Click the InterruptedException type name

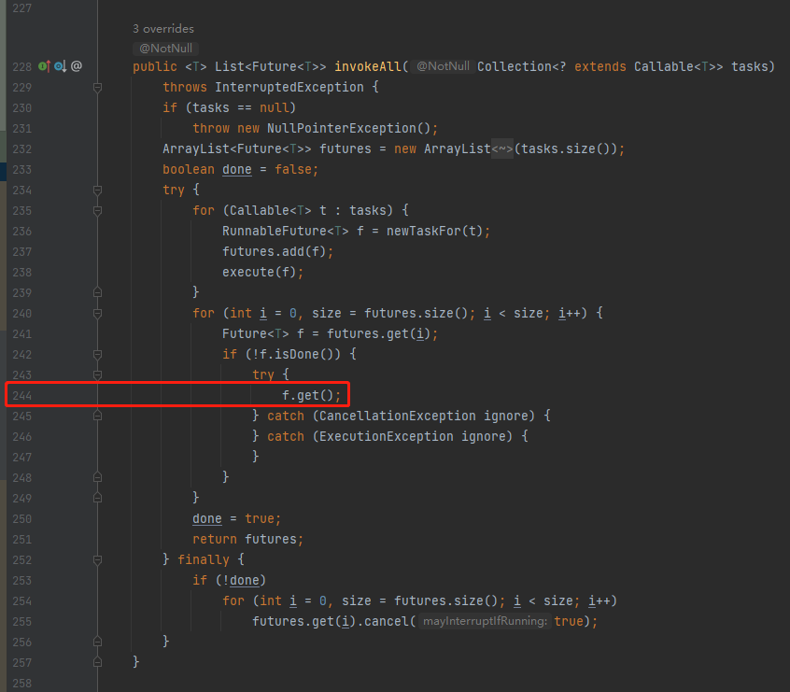[289, 87]
